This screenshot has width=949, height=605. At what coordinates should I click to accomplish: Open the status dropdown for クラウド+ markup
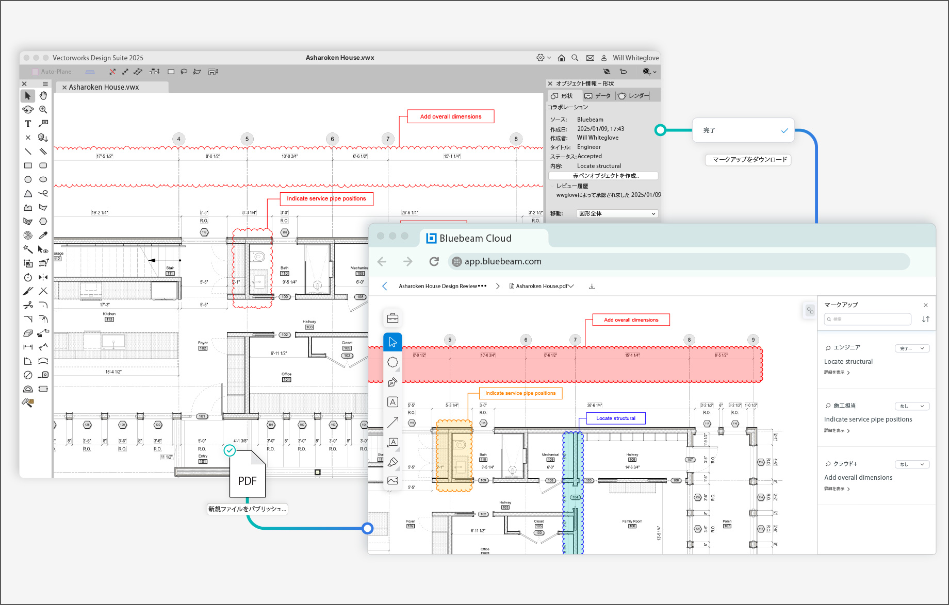click(x=912, y=464)
